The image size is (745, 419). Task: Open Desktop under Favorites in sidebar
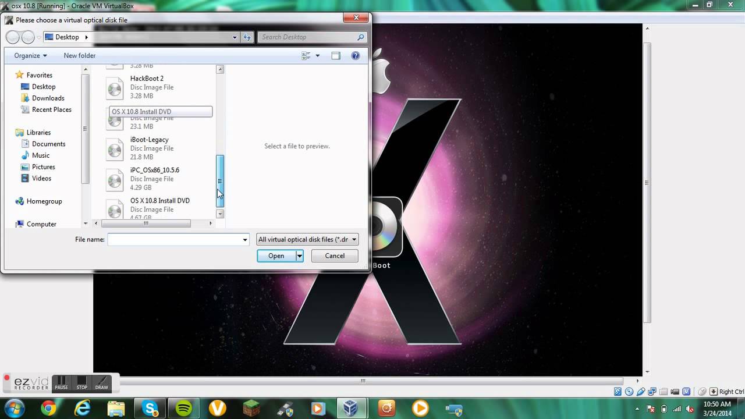[44, 87]
